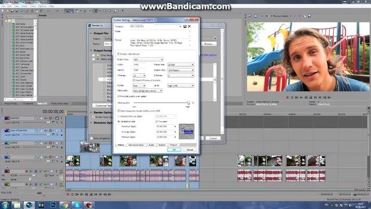Toggle the checkbox below the I-frames dropdown
The height and width of the screenshot is (209, 371).
coord(134,81)
